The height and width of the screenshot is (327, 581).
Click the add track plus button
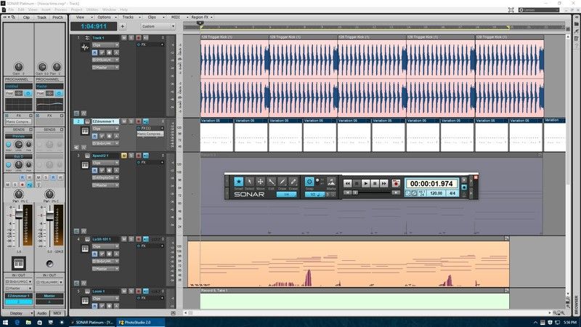coord(122,26)
